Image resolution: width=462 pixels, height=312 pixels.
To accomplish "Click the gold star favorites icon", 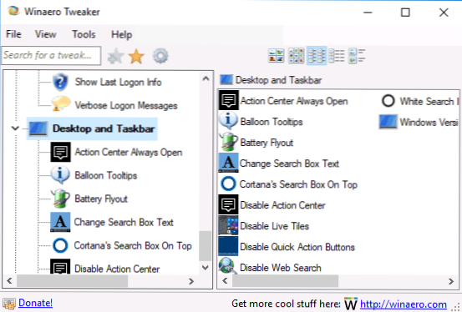I will point(136,56).
